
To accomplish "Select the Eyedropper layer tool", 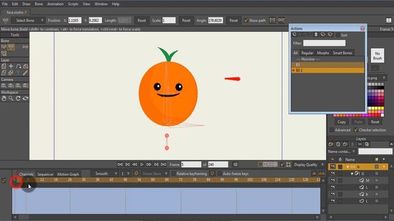I will point(25,72).
